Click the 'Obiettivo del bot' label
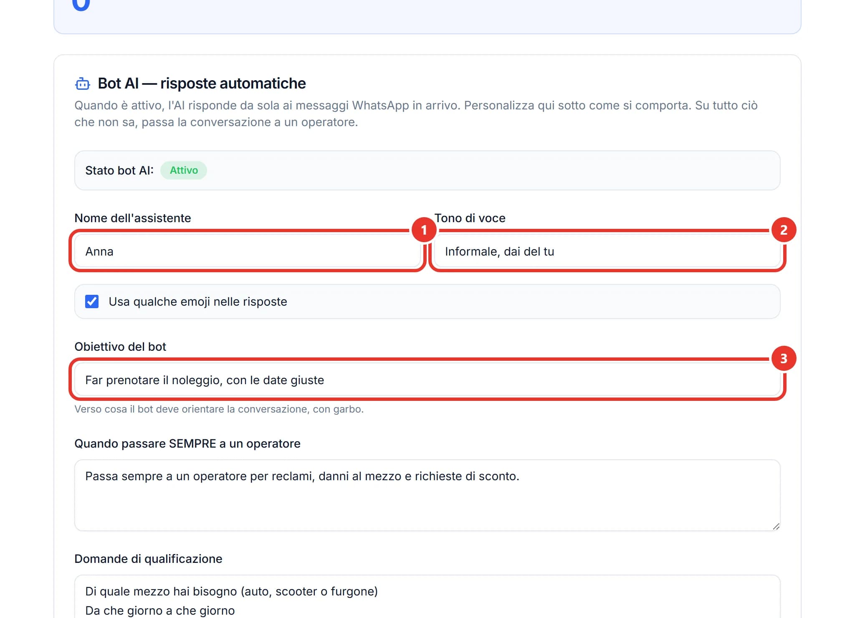Image resolution: width=855 pixels, height=618 pixels. click(x=120, y=347)
